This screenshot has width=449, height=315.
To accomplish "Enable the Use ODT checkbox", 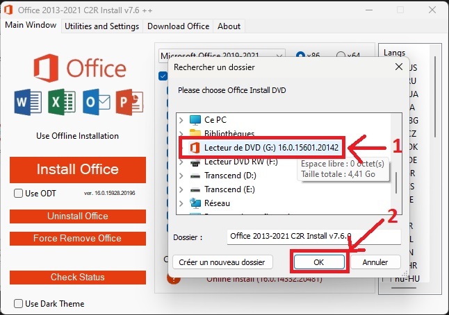I will [x=18, y=193].
